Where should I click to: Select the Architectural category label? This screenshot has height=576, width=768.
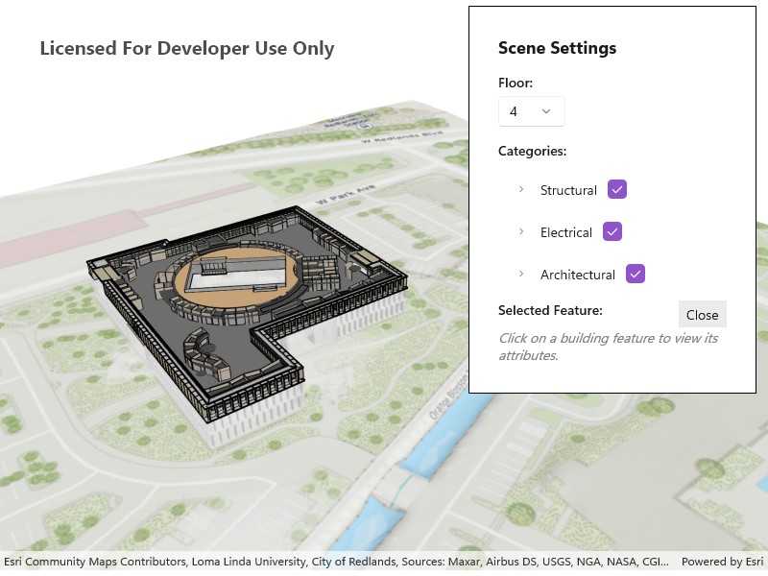pos(577,275)
